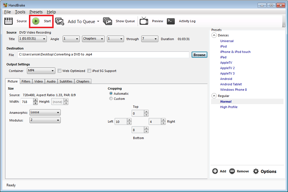288x192 pixels.
Task: Select the High Profile preset
Action: click(x=229, y=107)
